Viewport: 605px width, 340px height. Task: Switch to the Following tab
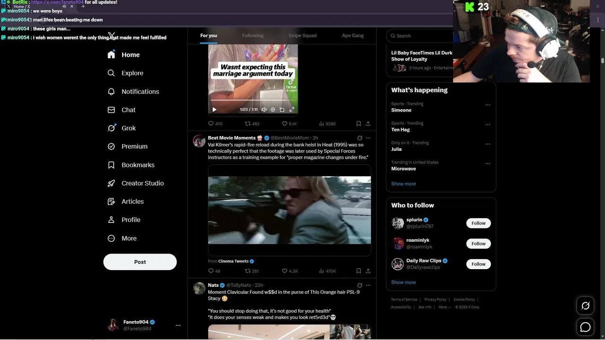253,35
